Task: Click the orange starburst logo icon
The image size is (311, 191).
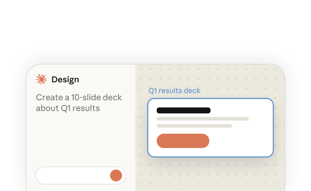Action: (x=41, y=79)
